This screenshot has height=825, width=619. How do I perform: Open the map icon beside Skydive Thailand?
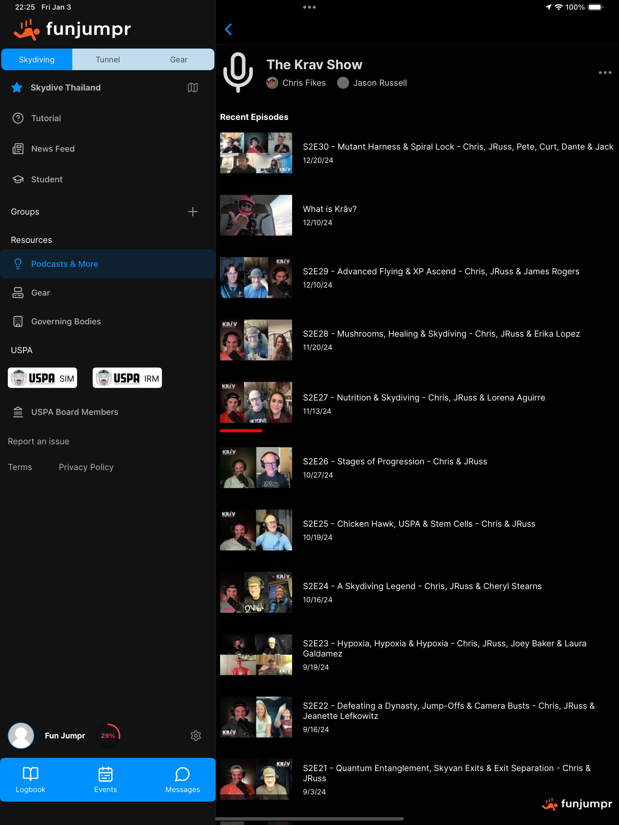pos(193,88)
